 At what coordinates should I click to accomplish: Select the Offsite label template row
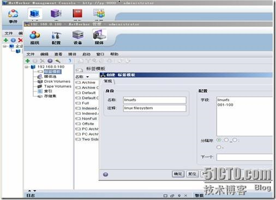click(87, 124)
